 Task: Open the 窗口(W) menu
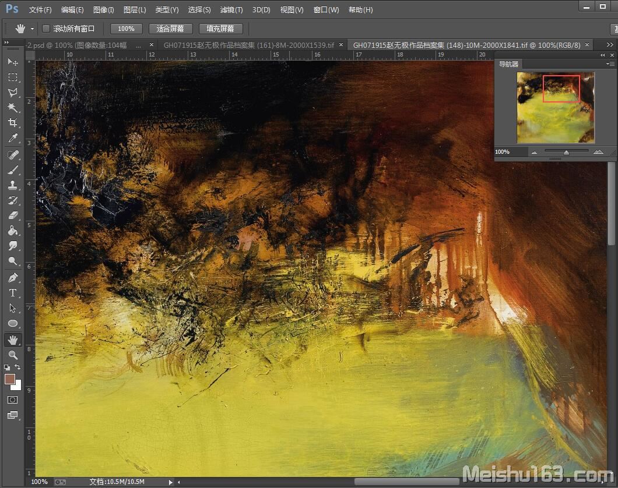326,10
